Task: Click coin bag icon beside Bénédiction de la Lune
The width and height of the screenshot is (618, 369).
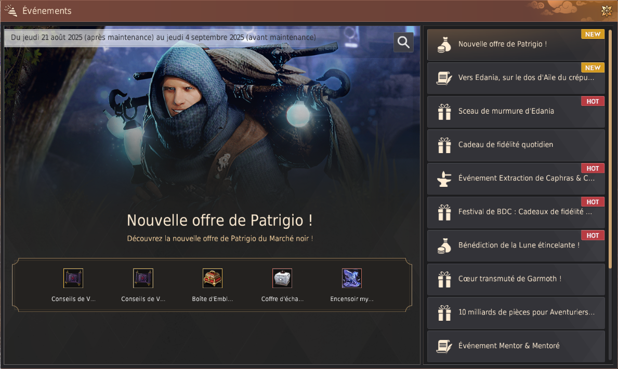Action: tap(444, 246)
